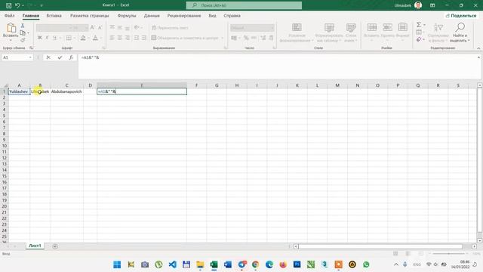The width and height of the screenshot is (483, 272).
Task: Open the Name Box dropdown arrow
Action: pyautogui.click(x=30, y=57)
